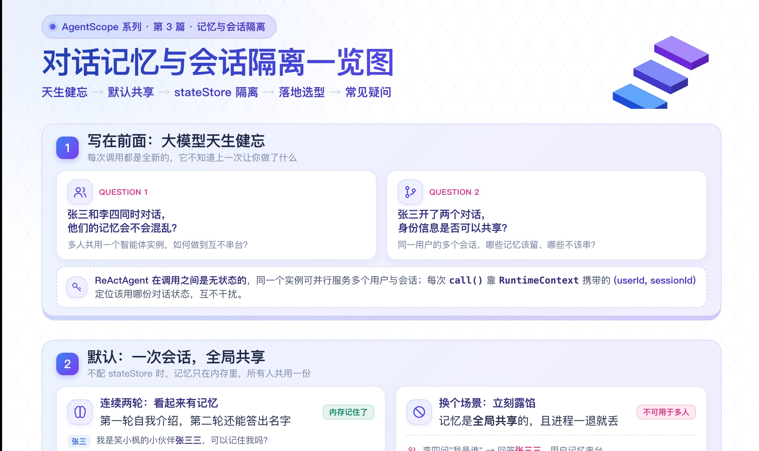Click the key icon in the ReActAgent note
759x451 pixels.
click(77, 287)
